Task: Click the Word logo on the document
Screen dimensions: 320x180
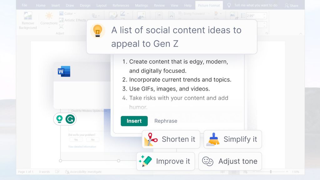Action: 63,71
